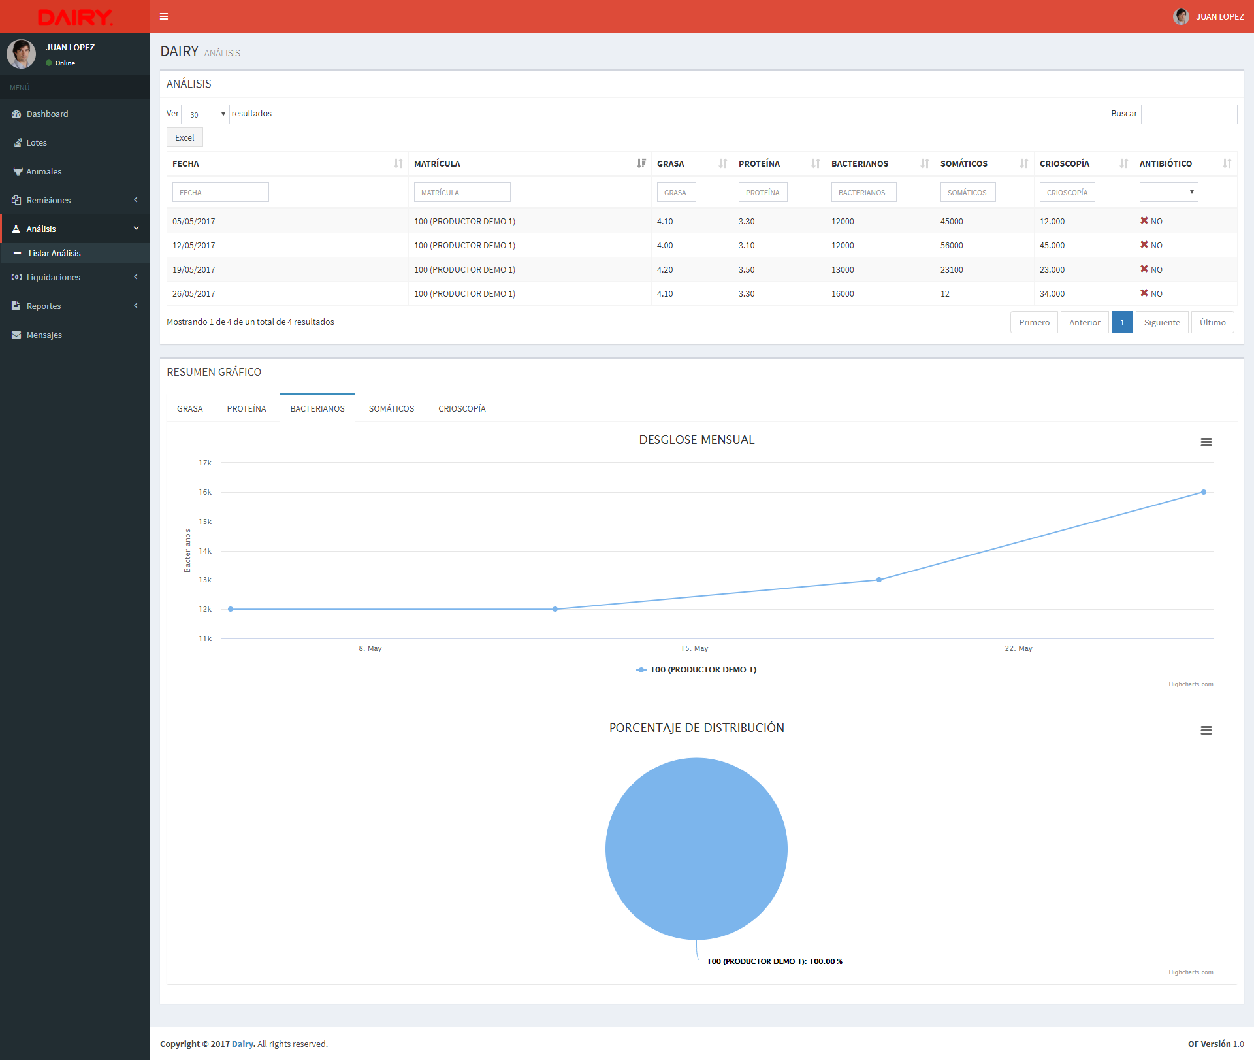Click the Siguiente pagination button

point(1161,322)
